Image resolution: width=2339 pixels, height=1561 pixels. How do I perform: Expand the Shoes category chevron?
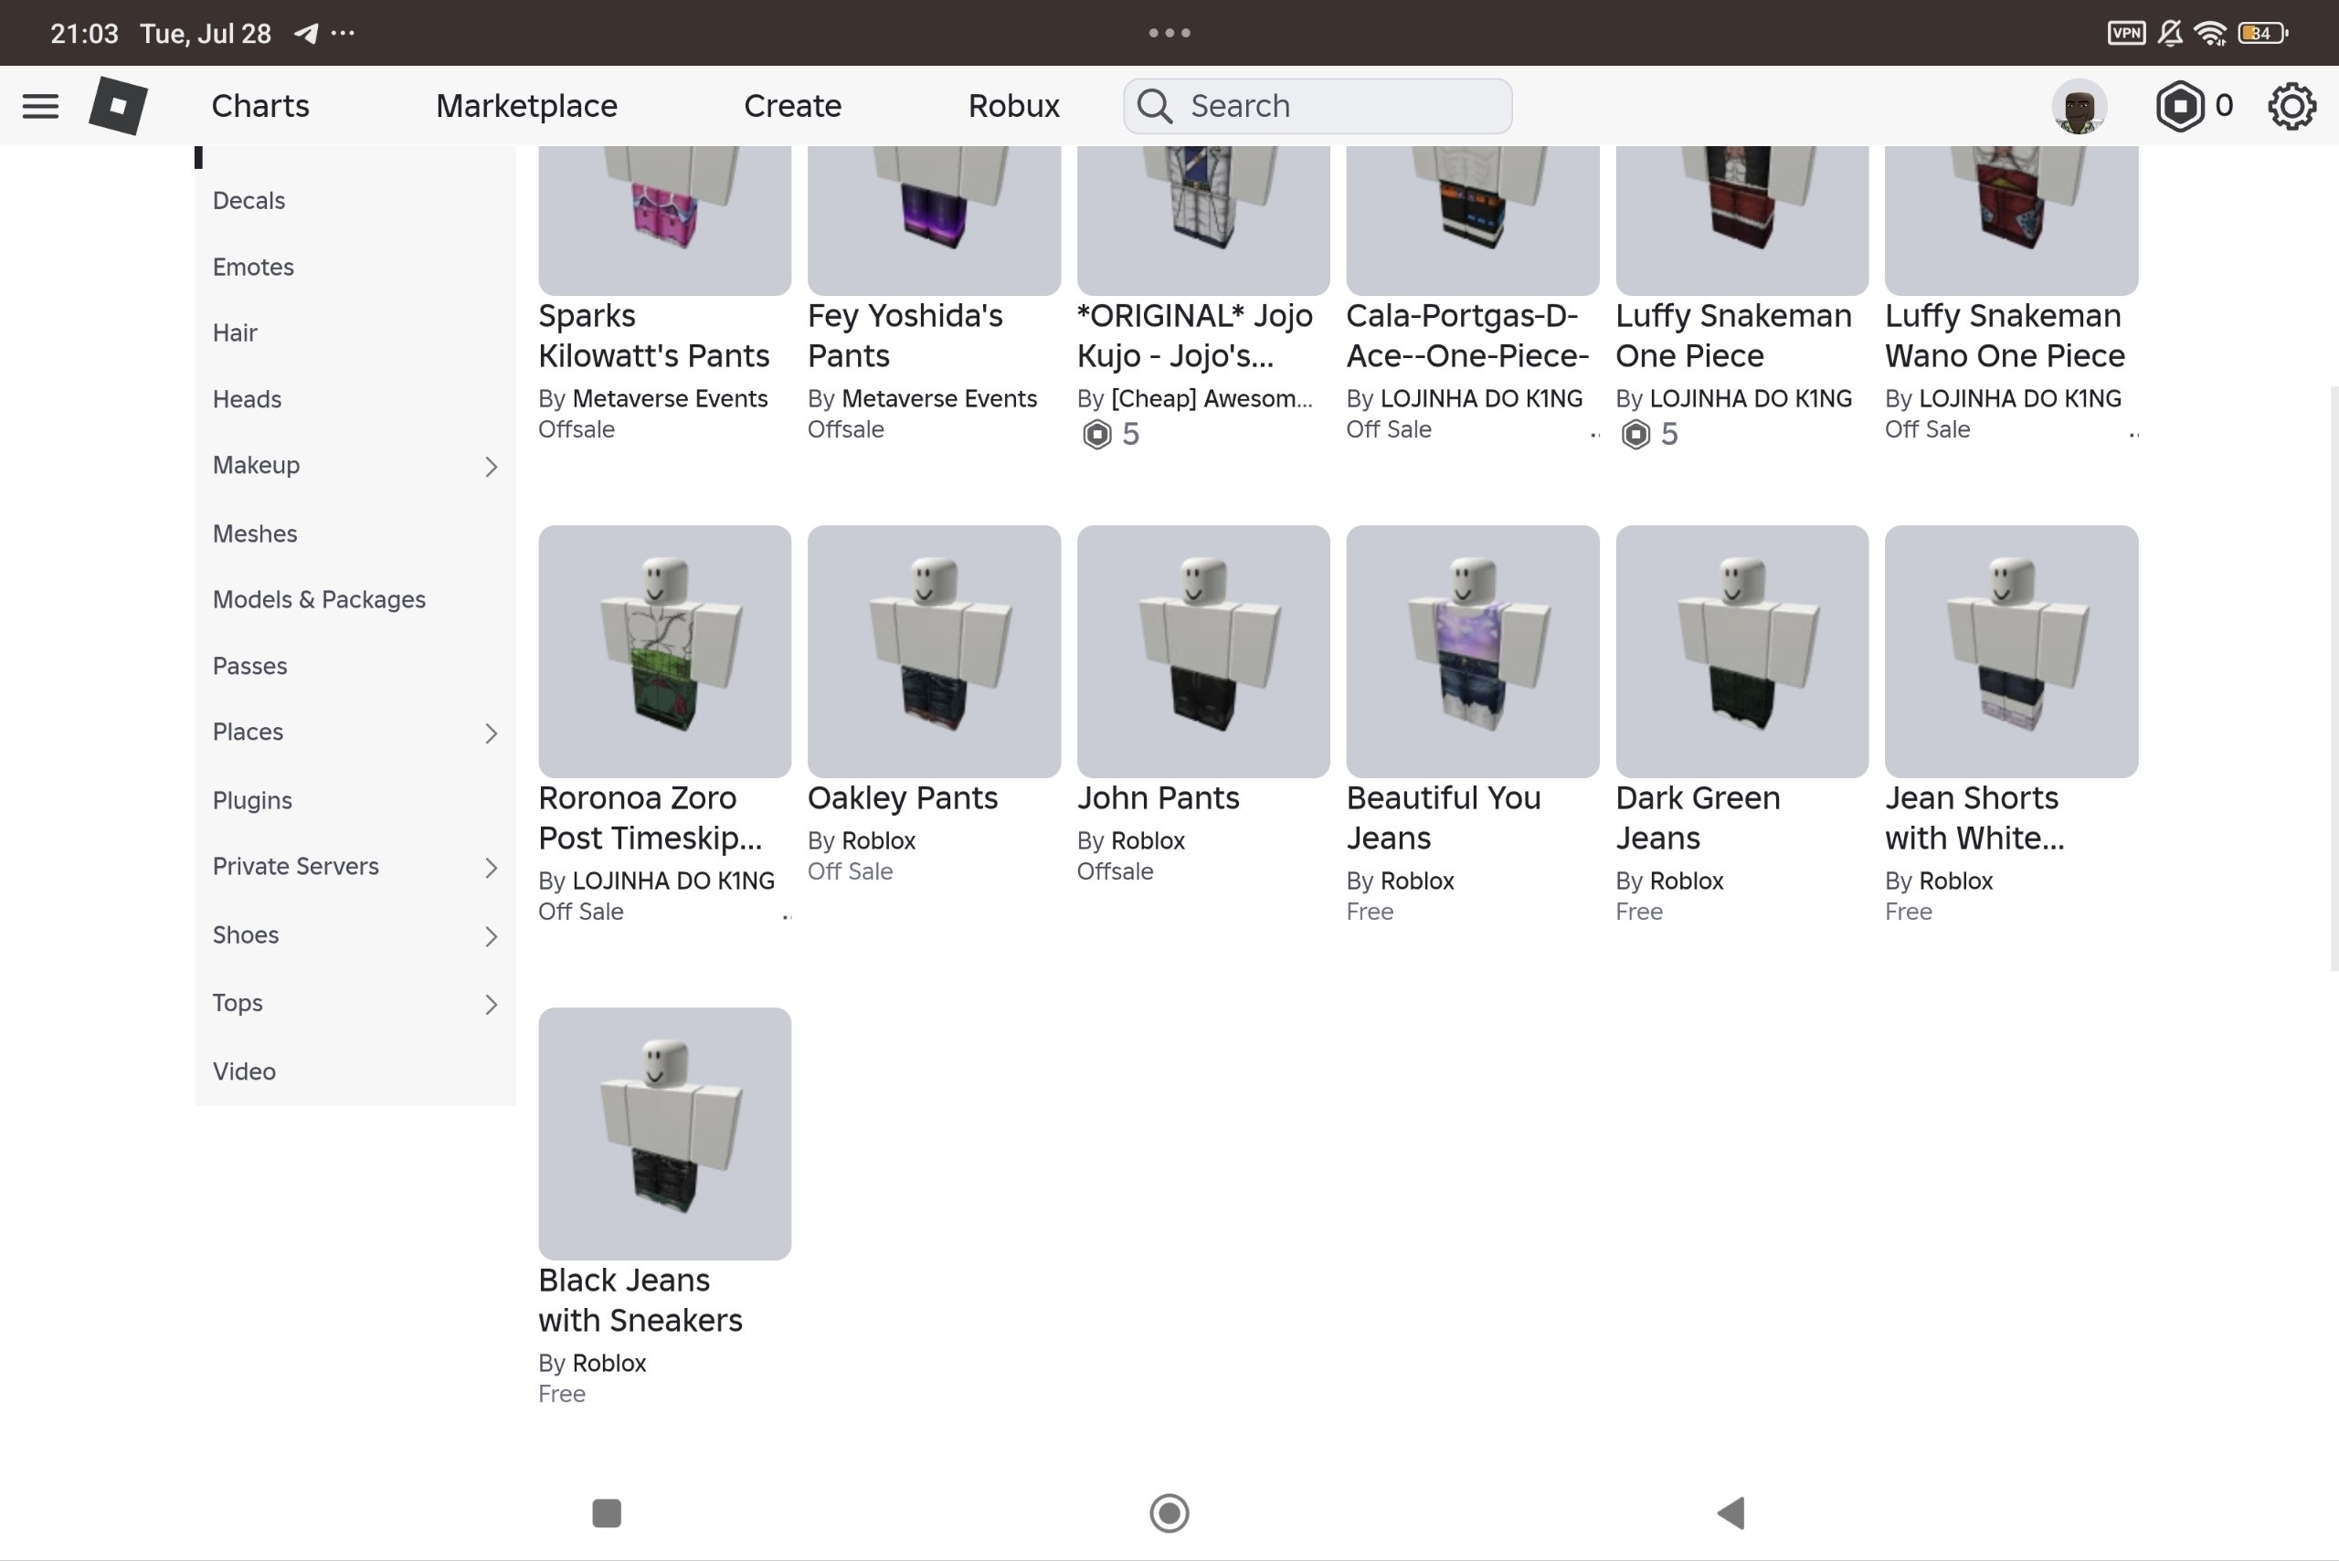pyautogui.click(x=491, y=936)
